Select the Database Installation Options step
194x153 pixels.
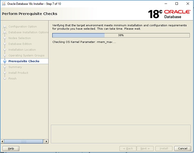coord(28,32)
